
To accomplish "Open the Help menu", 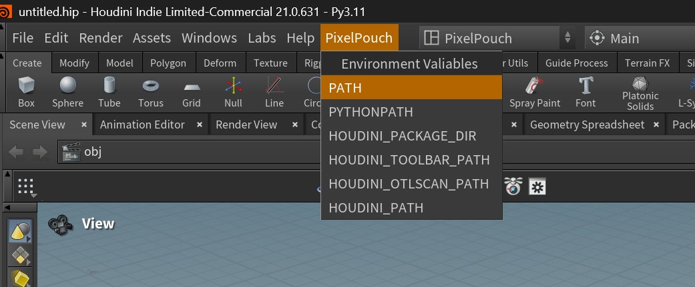I will [300, 38].
